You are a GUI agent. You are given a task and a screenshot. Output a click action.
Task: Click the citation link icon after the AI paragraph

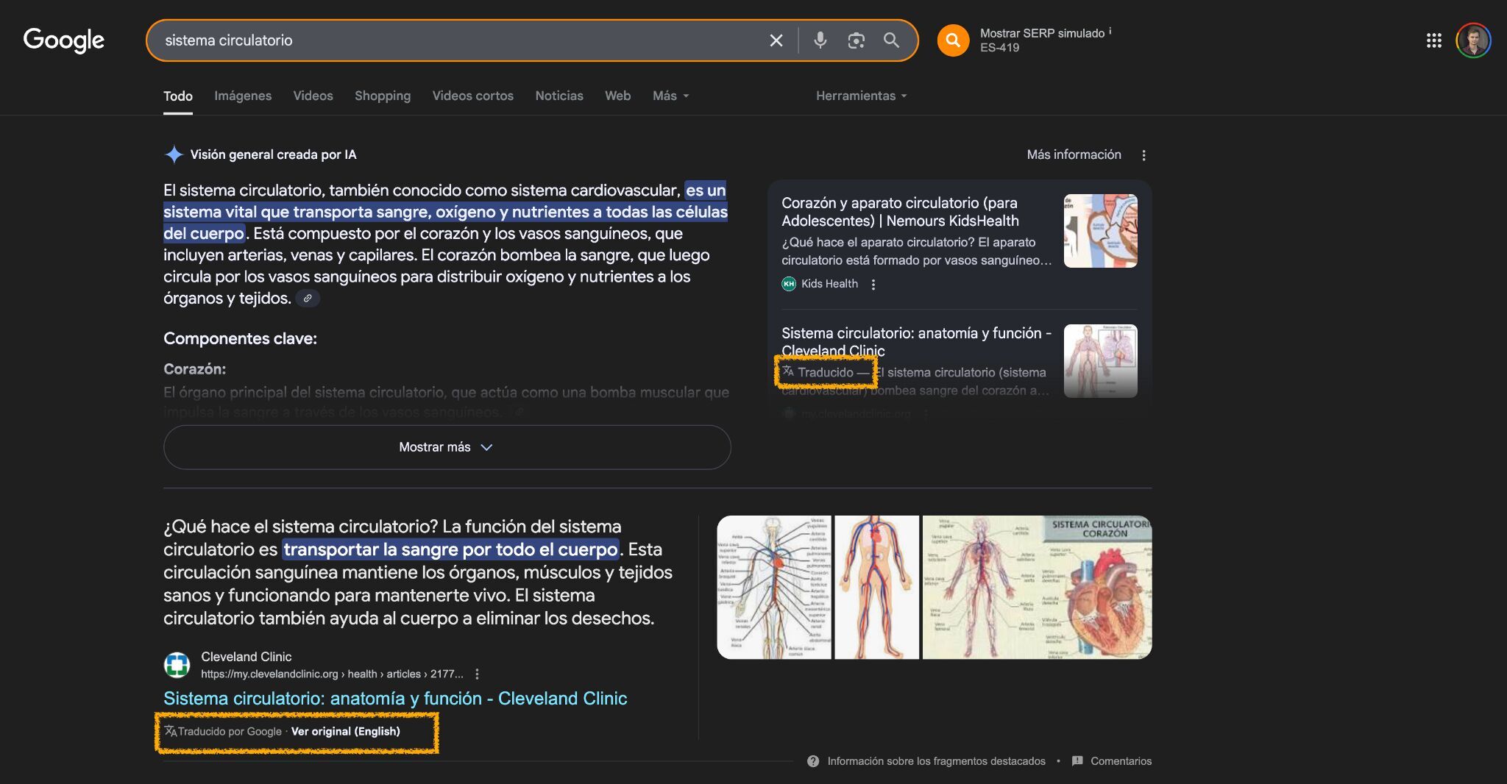coord(308,299)
